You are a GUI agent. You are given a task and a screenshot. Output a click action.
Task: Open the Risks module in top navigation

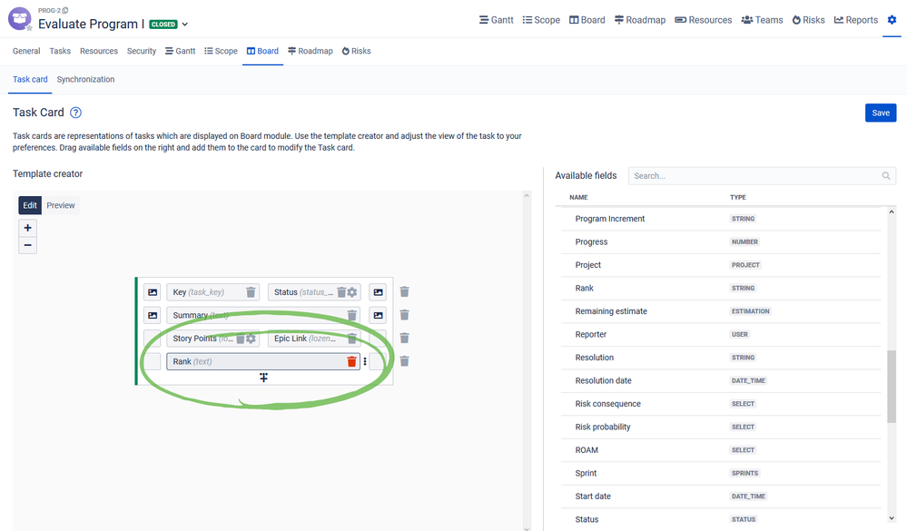point(809,20)
